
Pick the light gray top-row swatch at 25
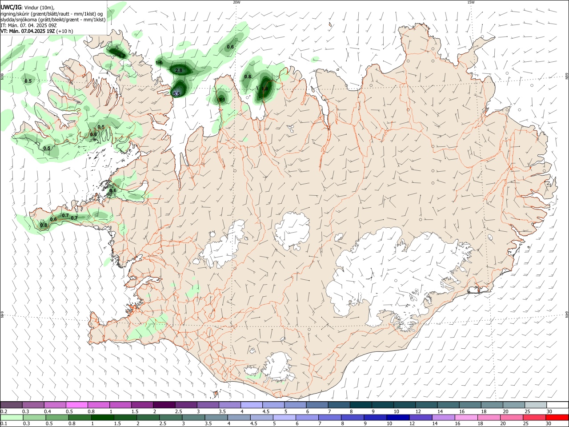point(536,405)
